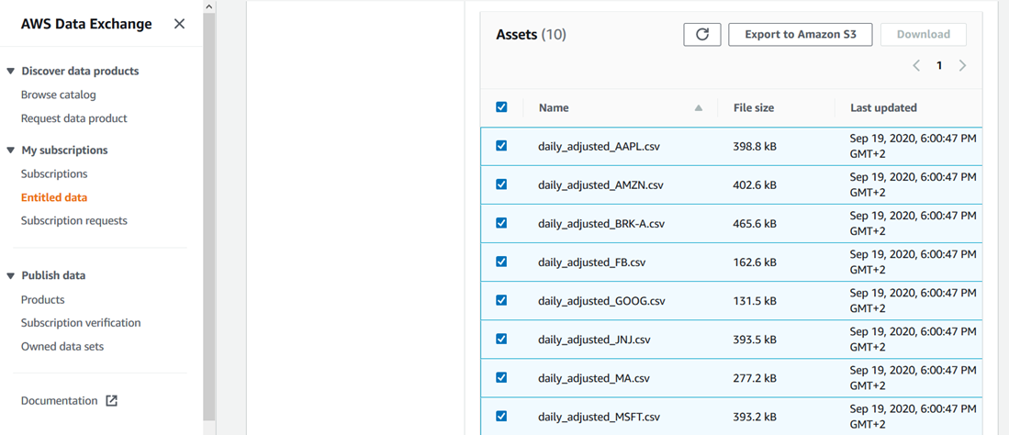Select Entitled data in sidebar
The width and height of the screenshot is (1009, 435).
coord(54,197)
